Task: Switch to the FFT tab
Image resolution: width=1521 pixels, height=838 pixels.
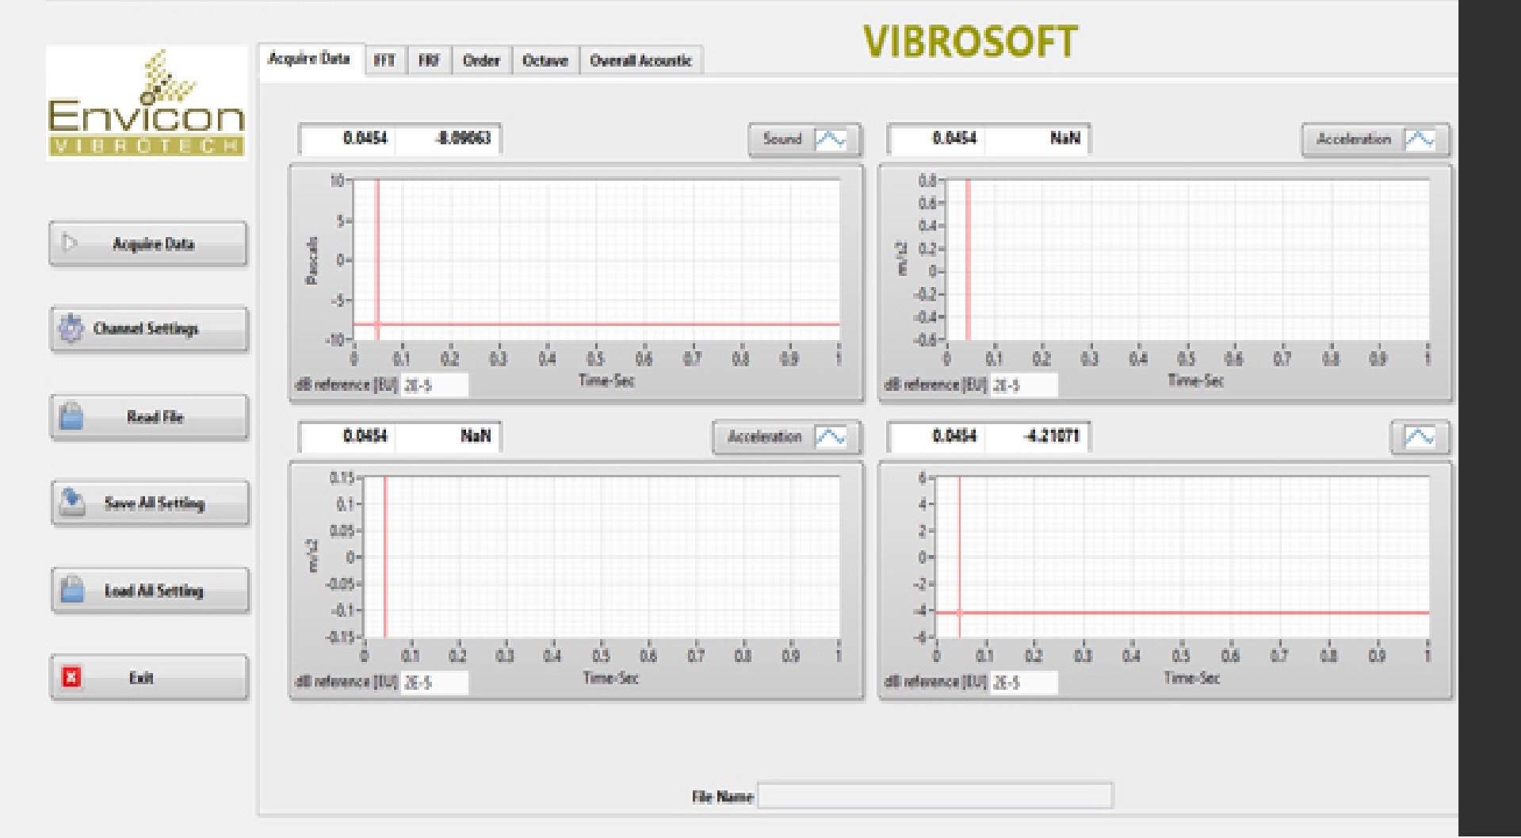Action: pos(384,61)
